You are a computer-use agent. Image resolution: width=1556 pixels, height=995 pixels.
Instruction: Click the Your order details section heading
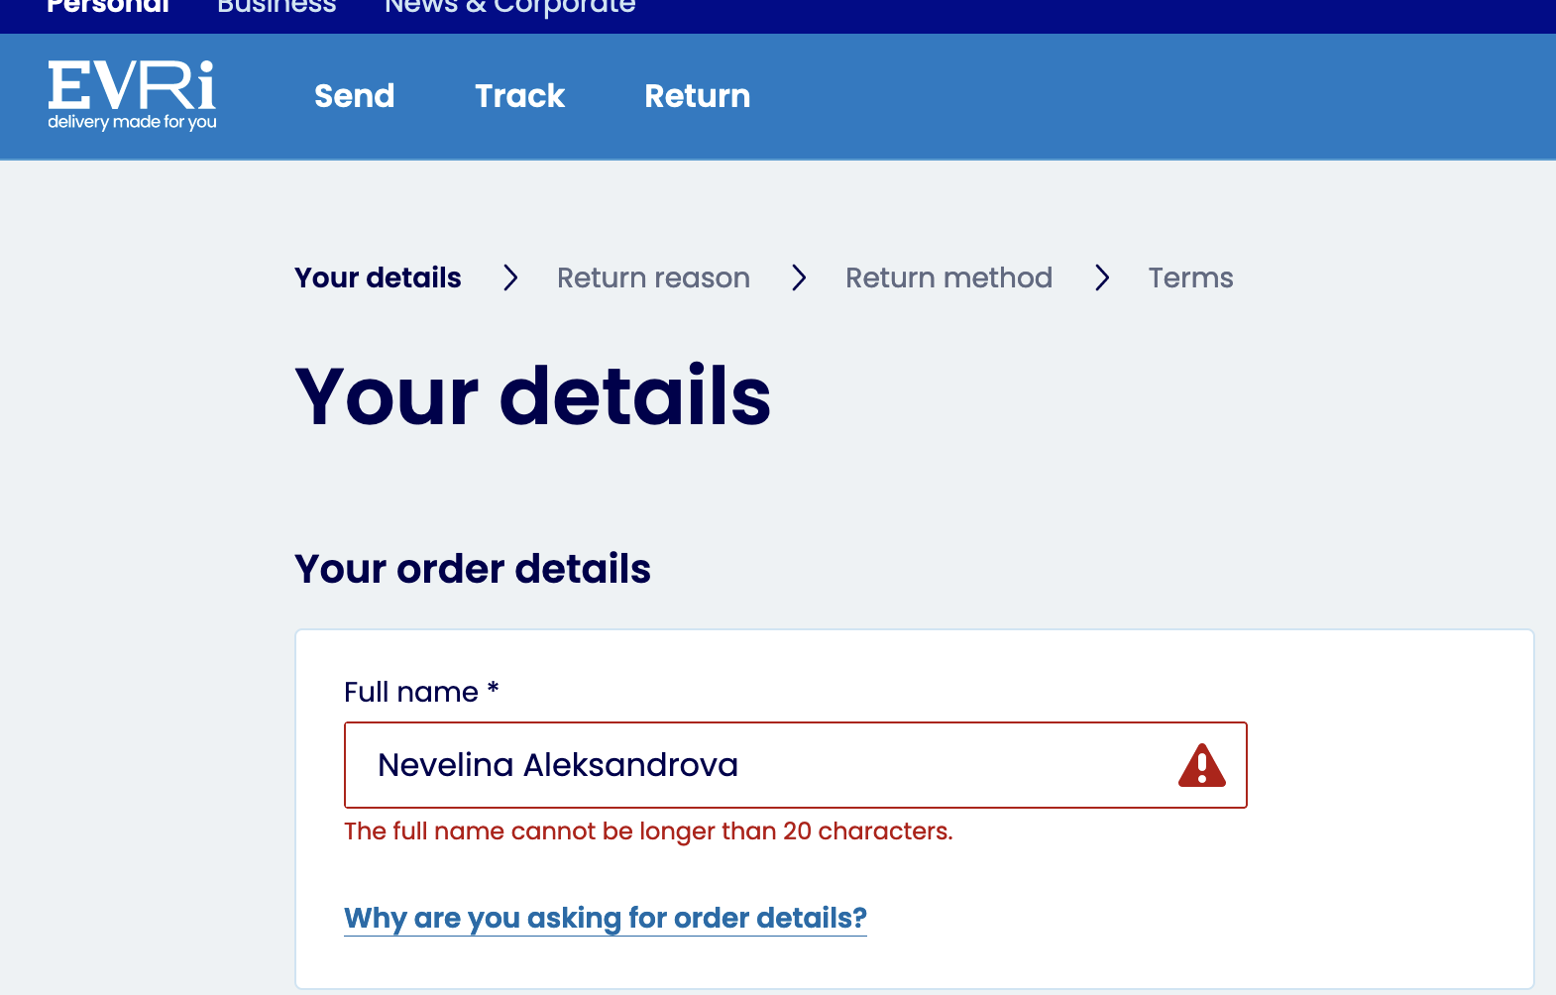click(x=472, y=570)
